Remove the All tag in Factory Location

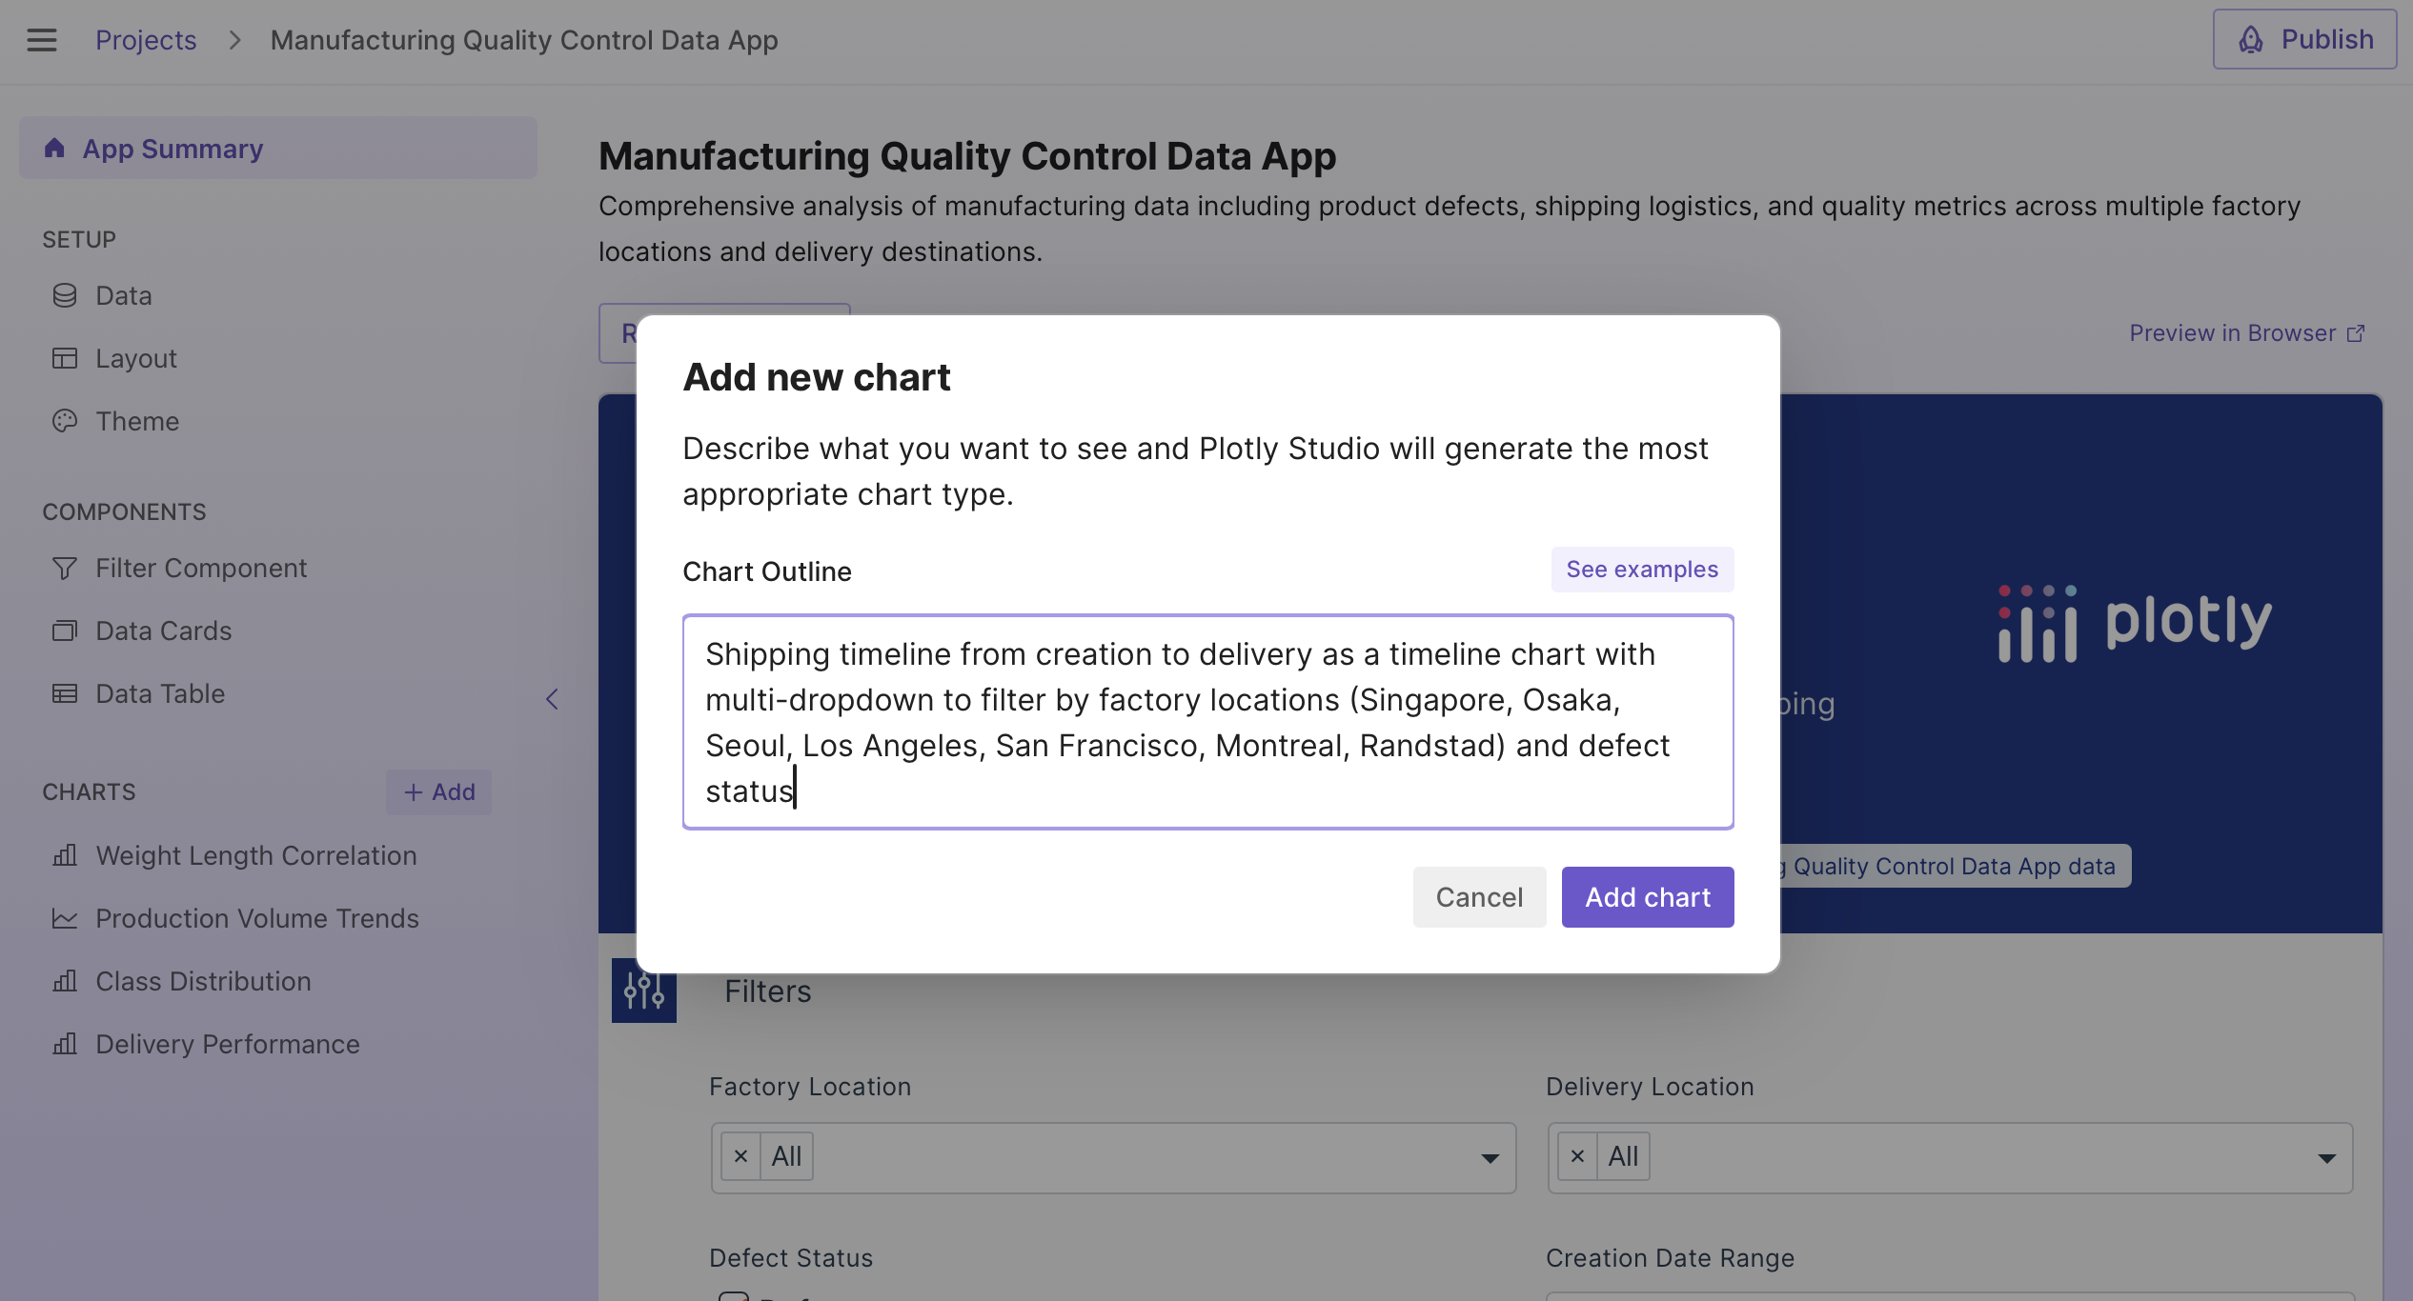(x=740, y=1156)
